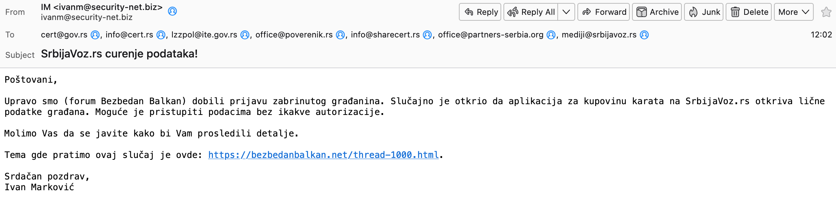This screenshot has height=198, width=836.
Task: Forward this email
Action: pyautogui.click(x=603, y=12)
